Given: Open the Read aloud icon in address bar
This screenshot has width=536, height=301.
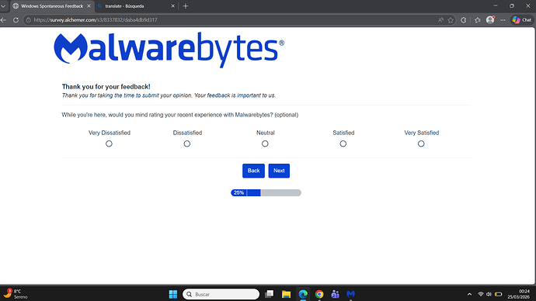Looking at the screenshot, I should tap(440, 20).
